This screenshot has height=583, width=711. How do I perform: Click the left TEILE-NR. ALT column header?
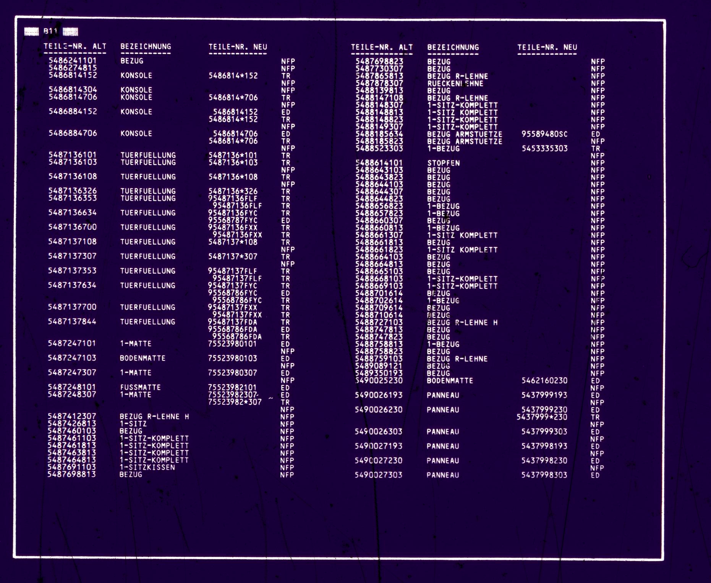pyautogui.click(x=75, y=47)
